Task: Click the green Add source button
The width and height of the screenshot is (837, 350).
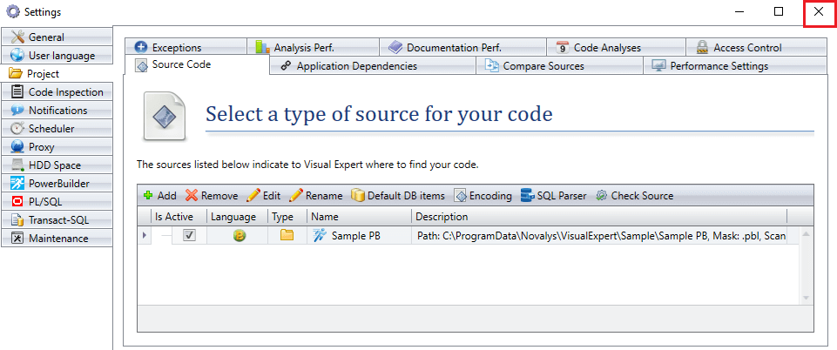Action: tap(159, 196)
